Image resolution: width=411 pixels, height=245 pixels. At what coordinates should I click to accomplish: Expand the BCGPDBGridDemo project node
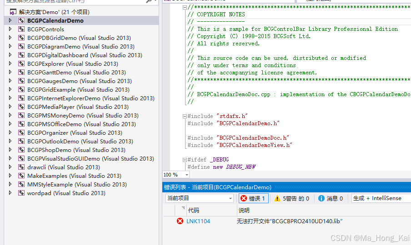(x=10, y=38)
